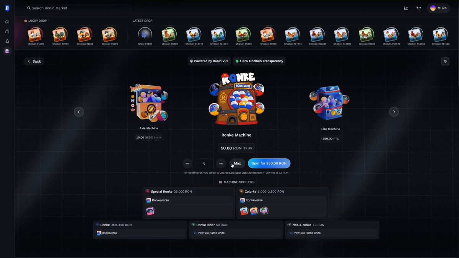Open Ronkeverse under Colorke tier
The height and width of the screenshot is (258, 459).
coord(283,200)
